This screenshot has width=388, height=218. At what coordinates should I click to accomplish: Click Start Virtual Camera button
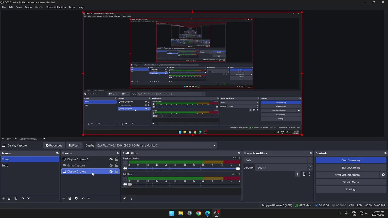coord(347,175)
